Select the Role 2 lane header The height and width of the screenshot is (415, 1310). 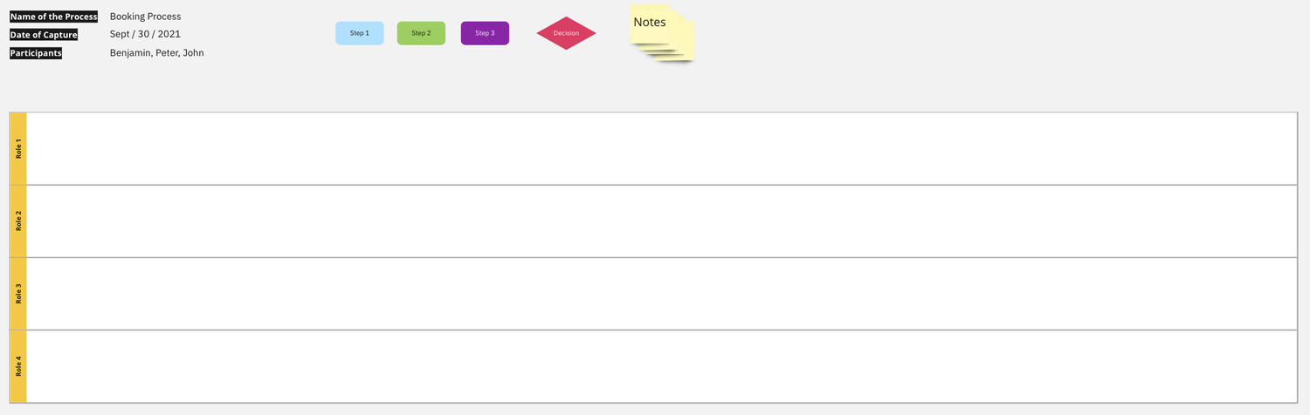(x=18, y=221)
